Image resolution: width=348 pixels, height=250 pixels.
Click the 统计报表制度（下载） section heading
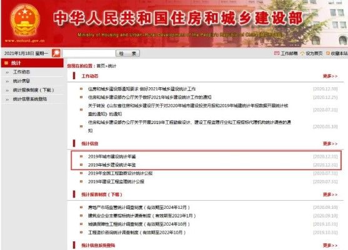102,195
